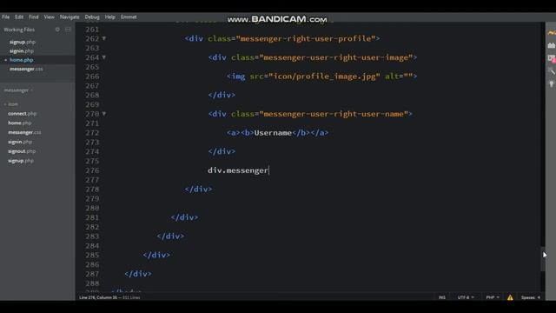
Task: Open signin.php in project tree
Action: (x=20, y=142)
